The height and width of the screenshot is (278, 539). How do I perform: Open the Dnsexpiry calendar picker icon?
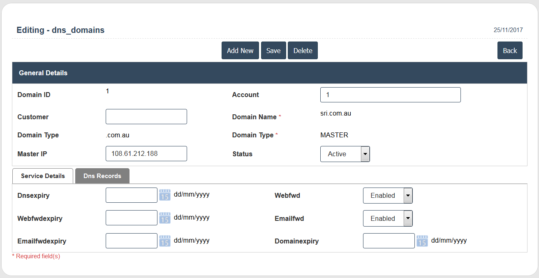click(164, 195)
